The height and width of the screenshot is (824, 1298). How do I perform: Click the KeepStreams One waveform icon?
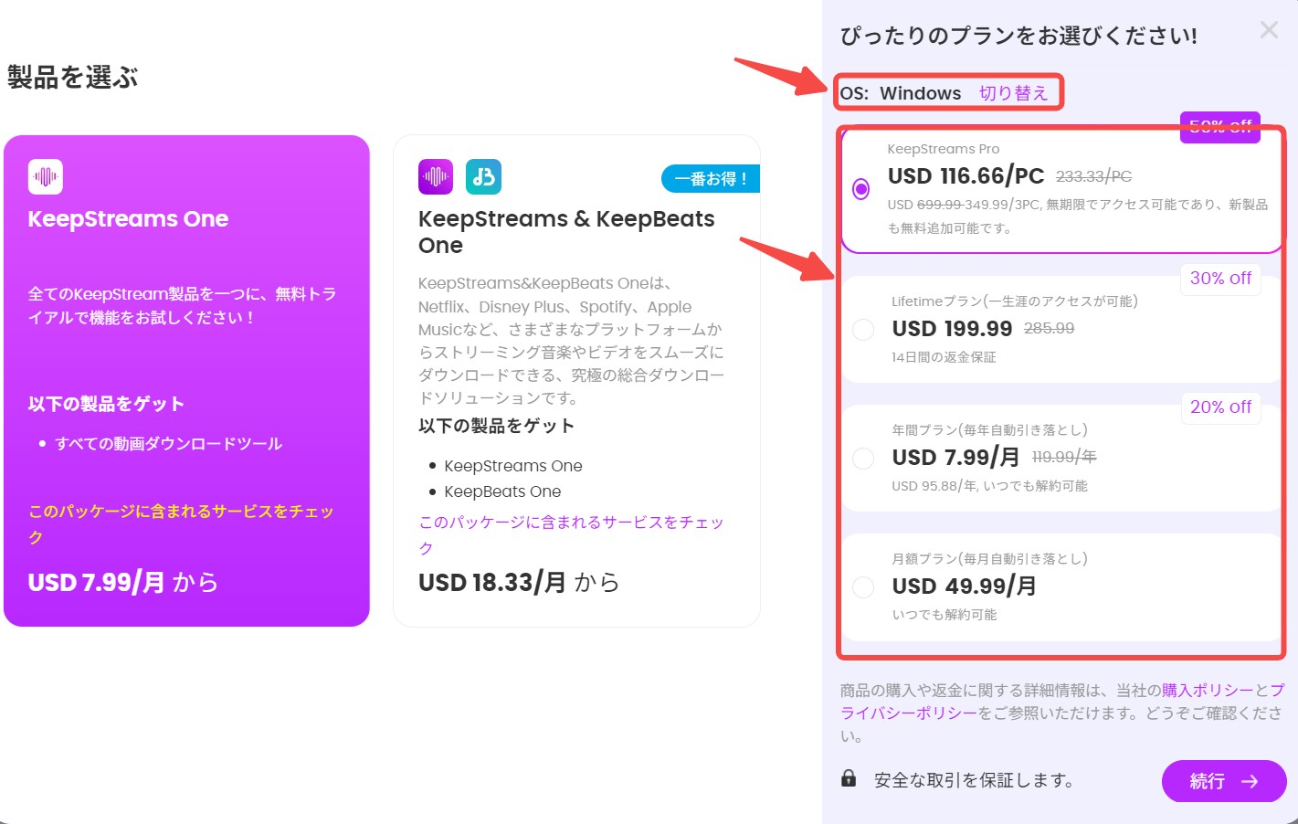click(x=46, y=177)
